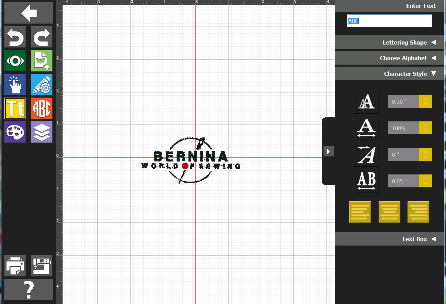Align text to the right
This screenshot has height=304, width=446.
coord(418,212)
